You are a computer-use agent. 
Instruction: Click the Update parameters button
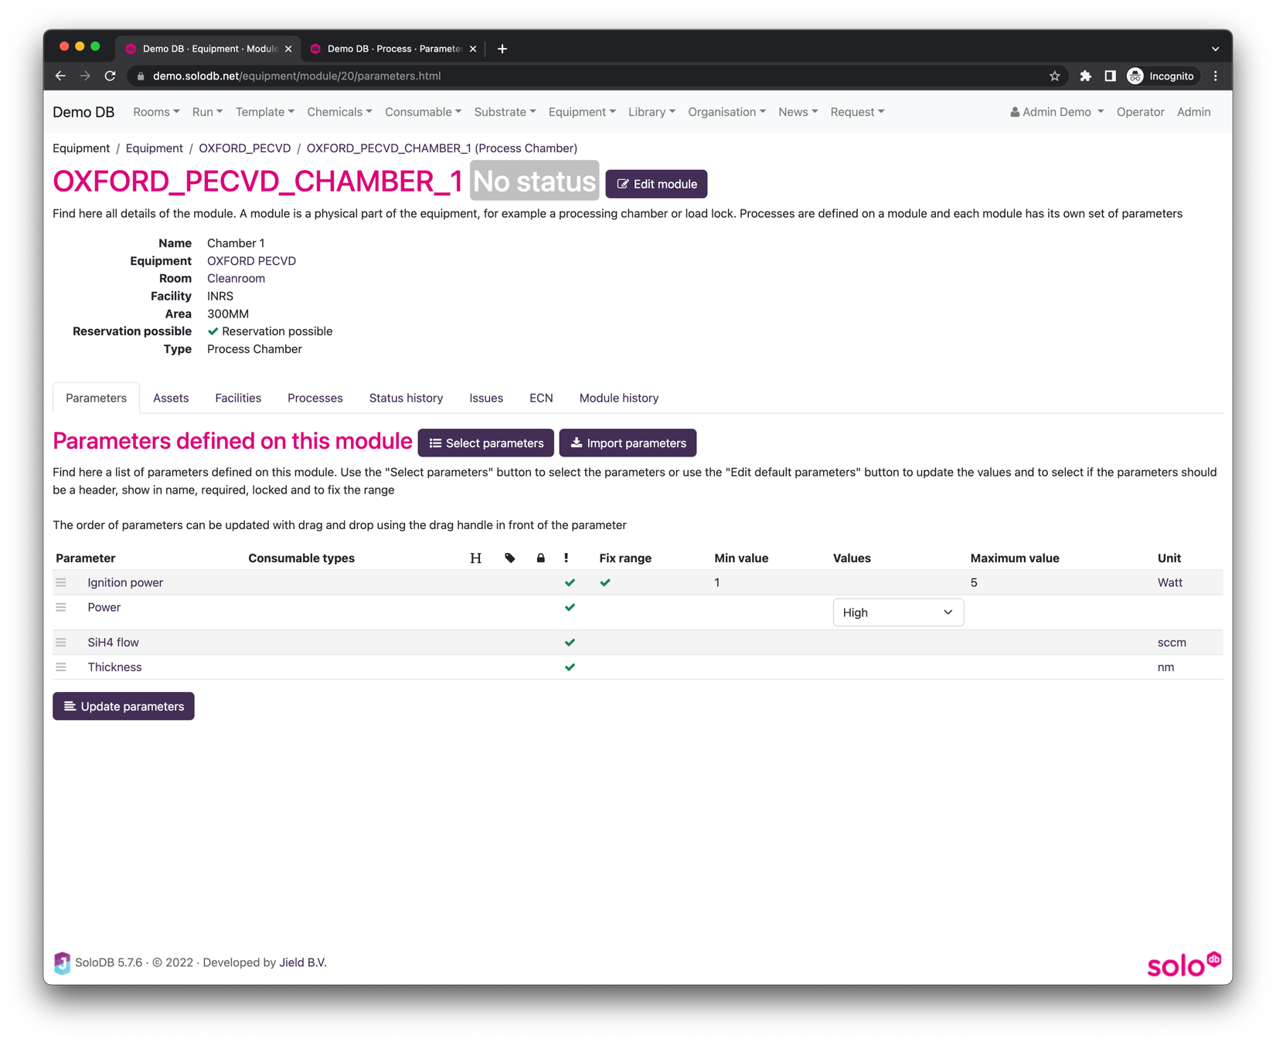pyautogui.click(x=124, y=706)
